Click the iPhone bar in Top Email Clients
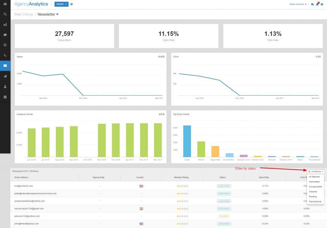 point(201,149)
